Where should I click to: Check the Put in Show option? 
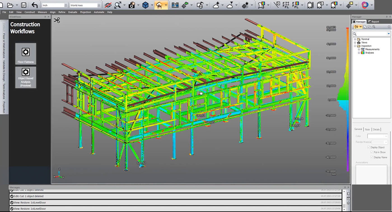pyautogui.click(x=372, y=152)
